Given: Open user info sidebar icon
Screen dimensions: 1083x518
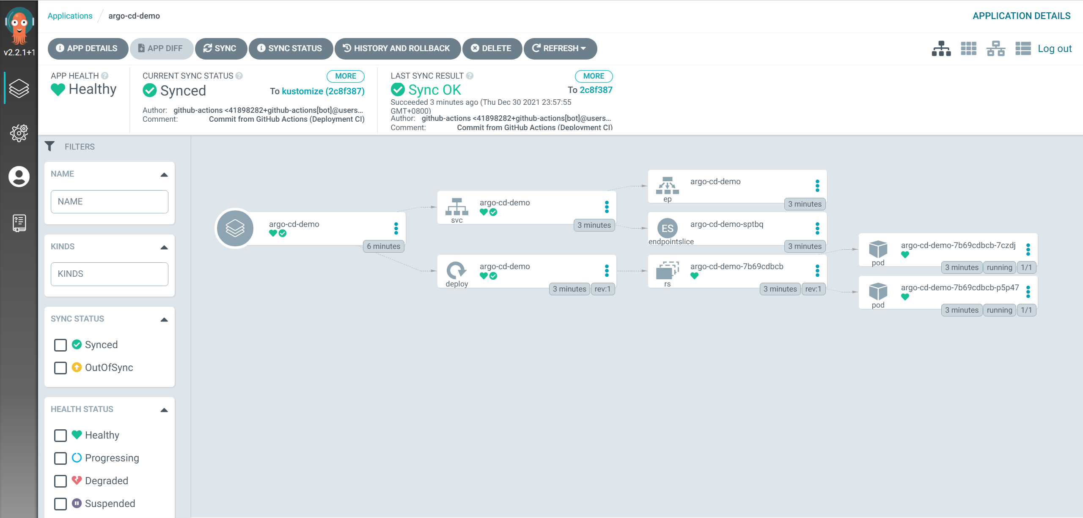Looking at the screenshot, I should tap(19, 177).
